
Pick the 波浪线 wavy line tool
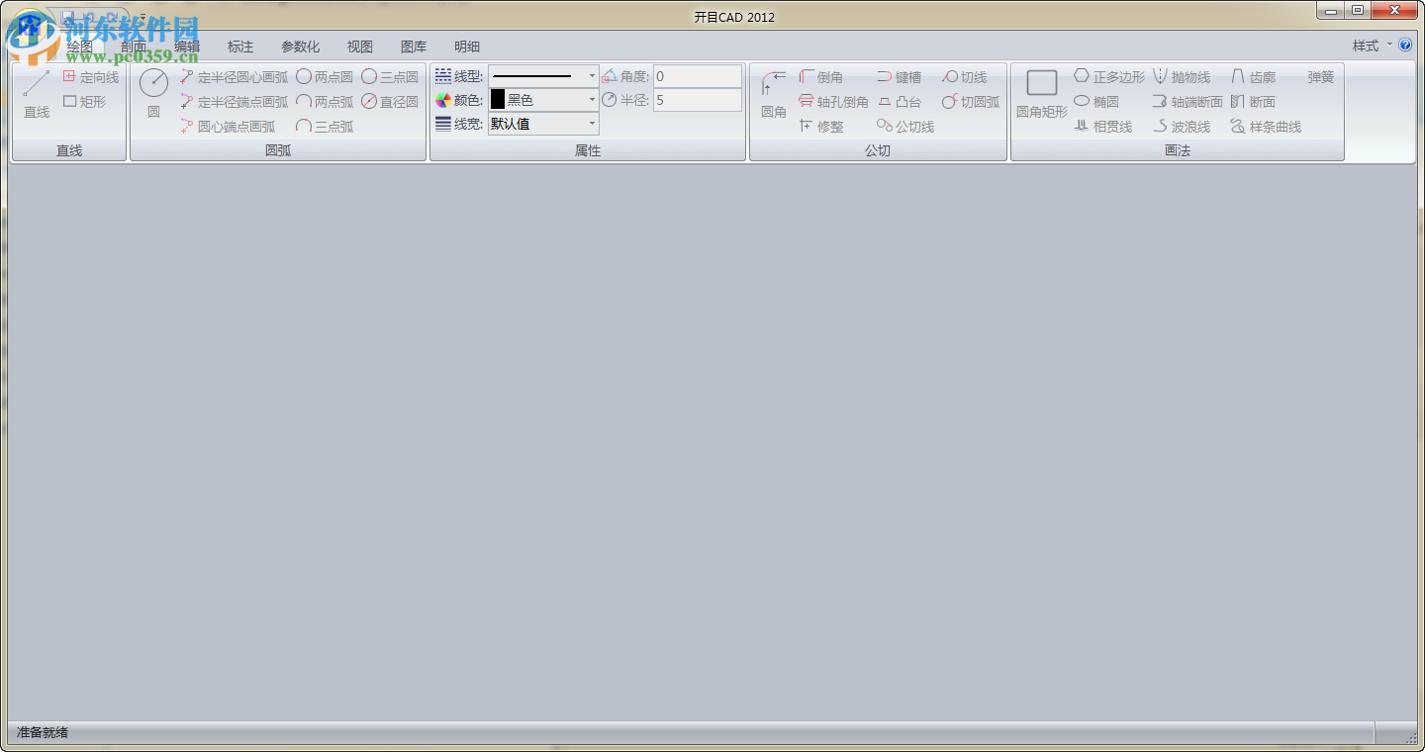[1182, 127]
